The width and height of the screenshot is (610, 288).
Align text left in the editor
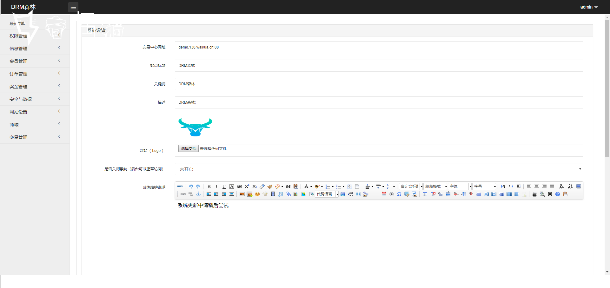pos(529,187)
